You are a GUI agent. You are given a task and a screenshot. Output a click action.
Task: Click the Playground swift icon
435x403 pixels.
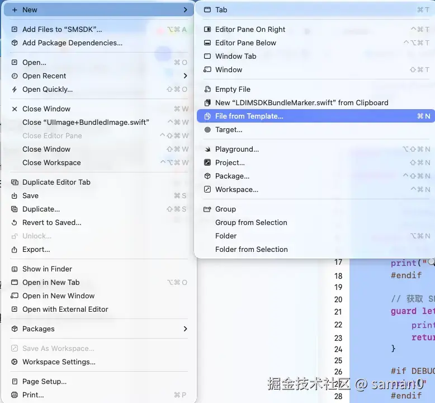click(207, 149)
